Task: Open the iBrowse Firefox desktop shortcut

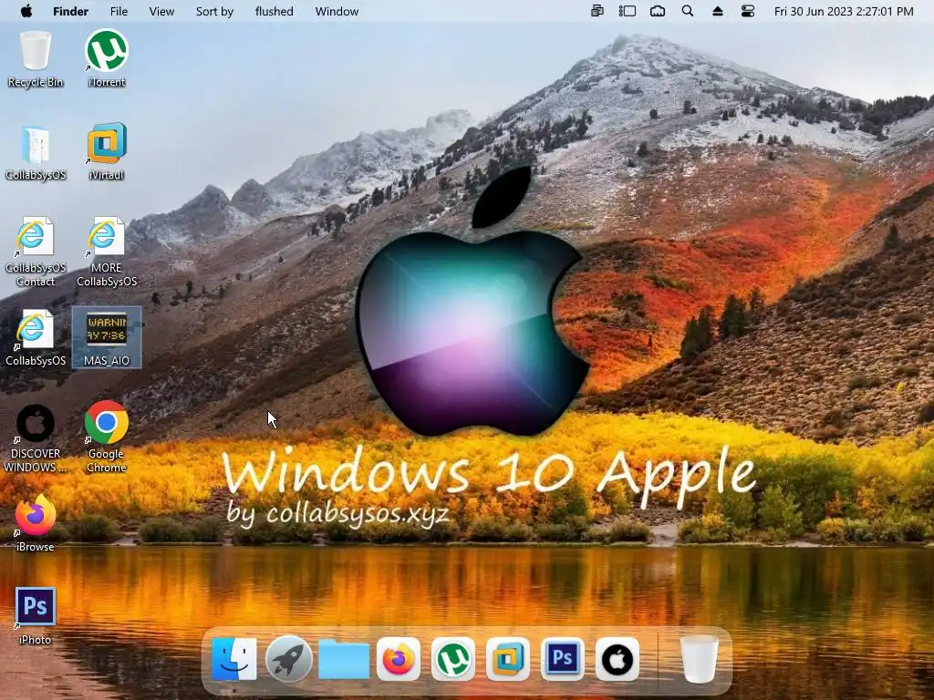Action: point(36,523)
